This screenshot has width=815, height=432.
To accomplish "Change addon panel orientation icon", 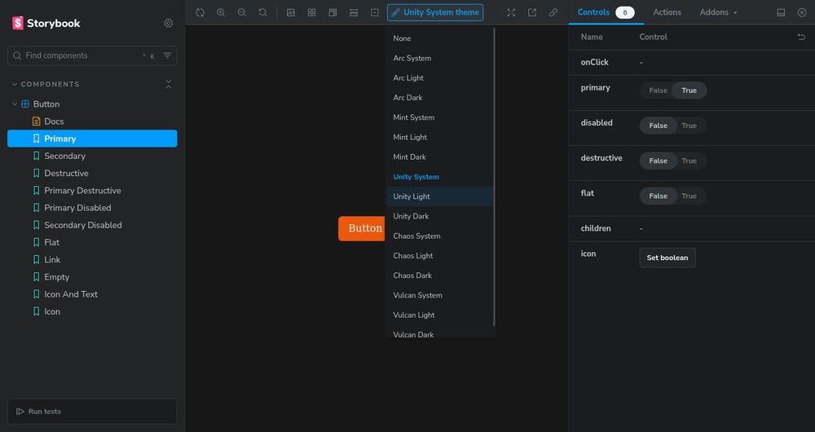I will pos(781,12).
